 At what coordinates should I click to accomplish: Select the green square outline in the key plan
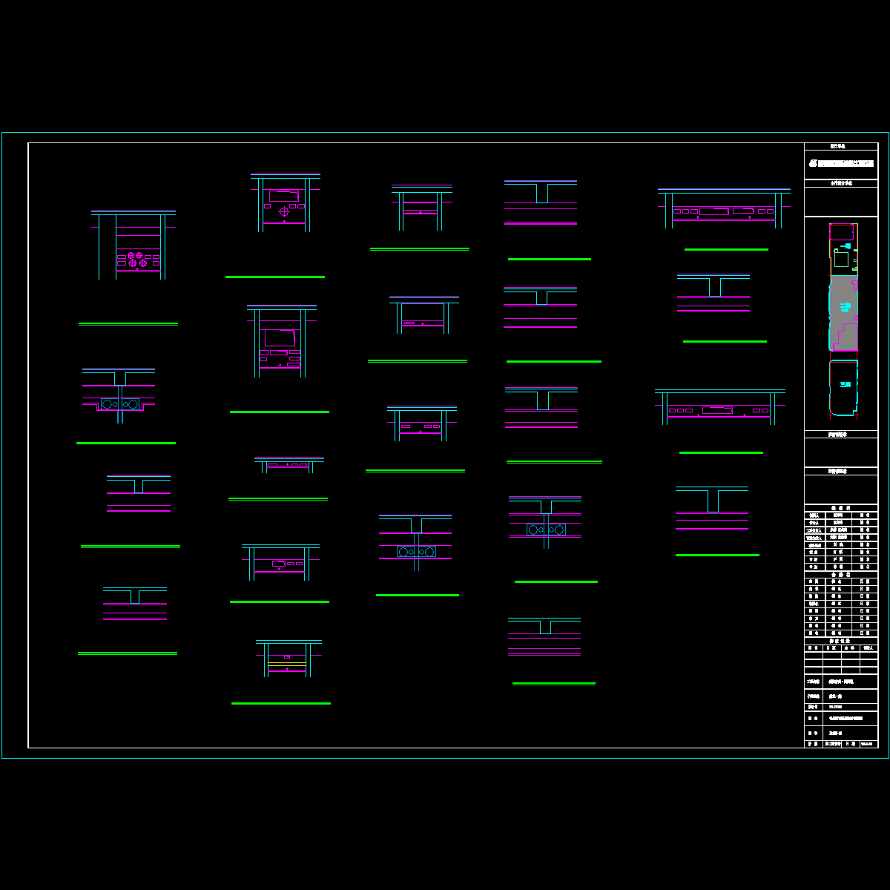841,260
